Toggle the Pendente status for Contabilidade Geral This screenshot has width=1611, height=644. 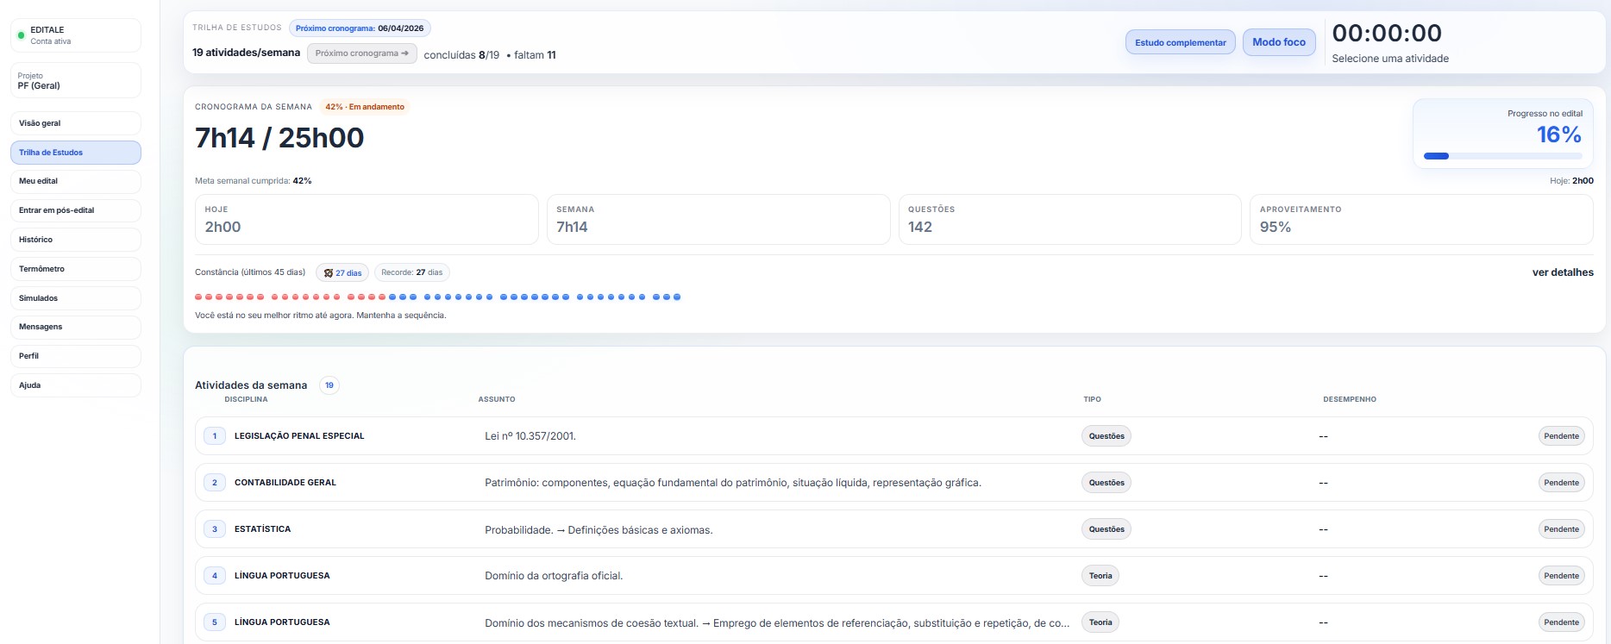click(x=1561, y=483)
